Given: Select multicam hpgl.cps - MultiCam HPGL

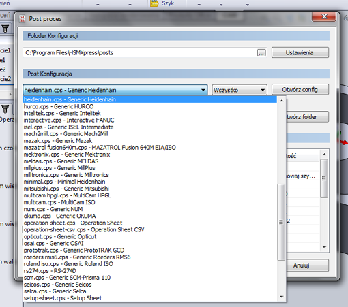Looking at the screenshot, I should coord(150,195).
